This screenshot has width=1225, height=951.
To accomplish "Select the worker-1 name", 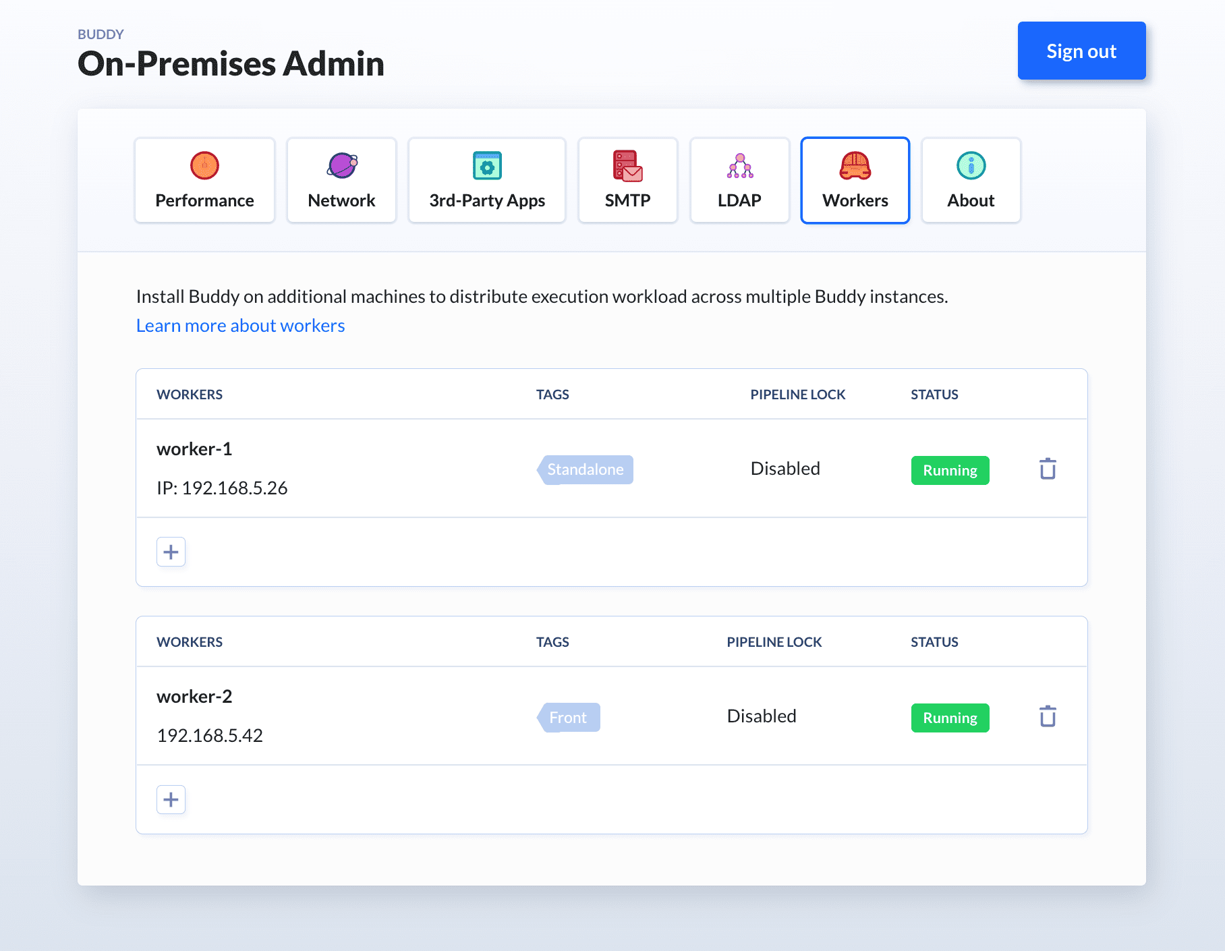I will 194,449.
